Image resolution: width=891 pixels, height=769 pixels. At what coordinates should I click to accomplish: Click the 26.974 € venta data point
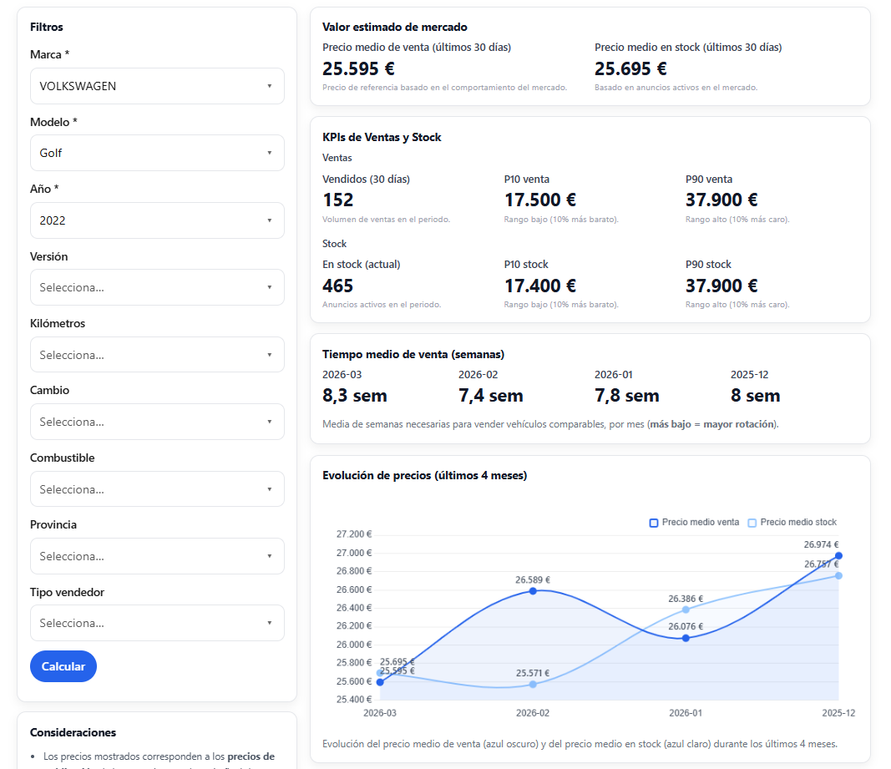coord(838,556)
